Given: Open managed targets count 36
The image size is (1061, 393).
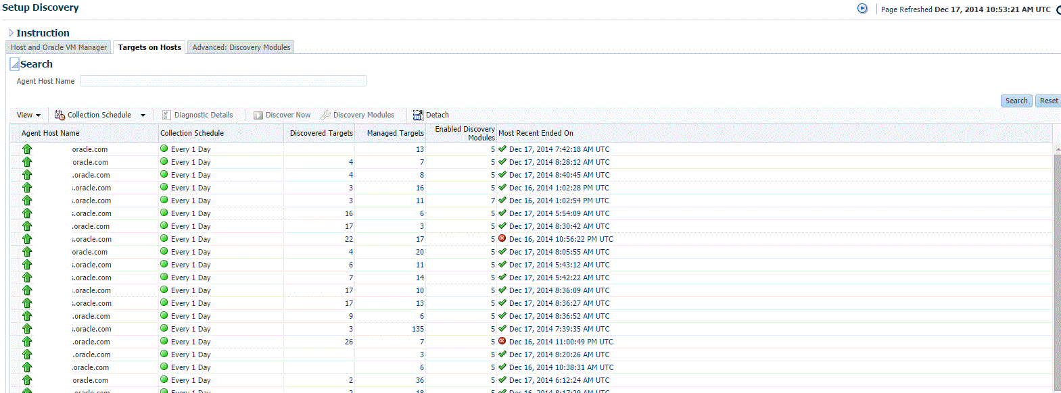Looking at the screenshot, I should pos(420,380).
